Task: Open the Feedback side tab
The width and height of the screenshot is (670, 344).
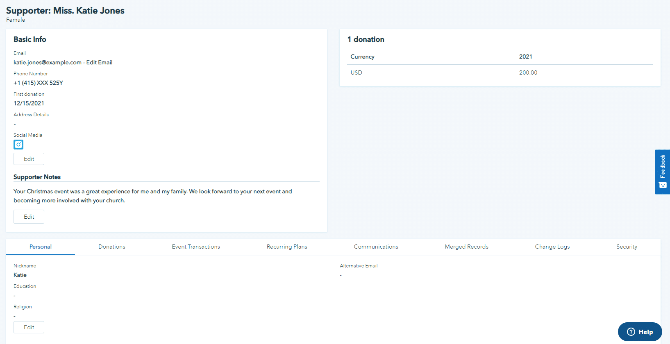Action: point(662,172)
